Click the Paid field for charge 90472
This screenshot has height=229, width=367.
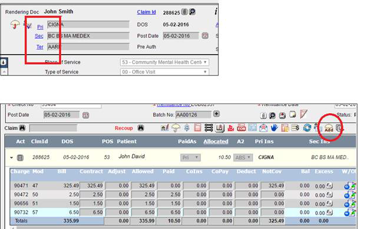pos(169,195)
